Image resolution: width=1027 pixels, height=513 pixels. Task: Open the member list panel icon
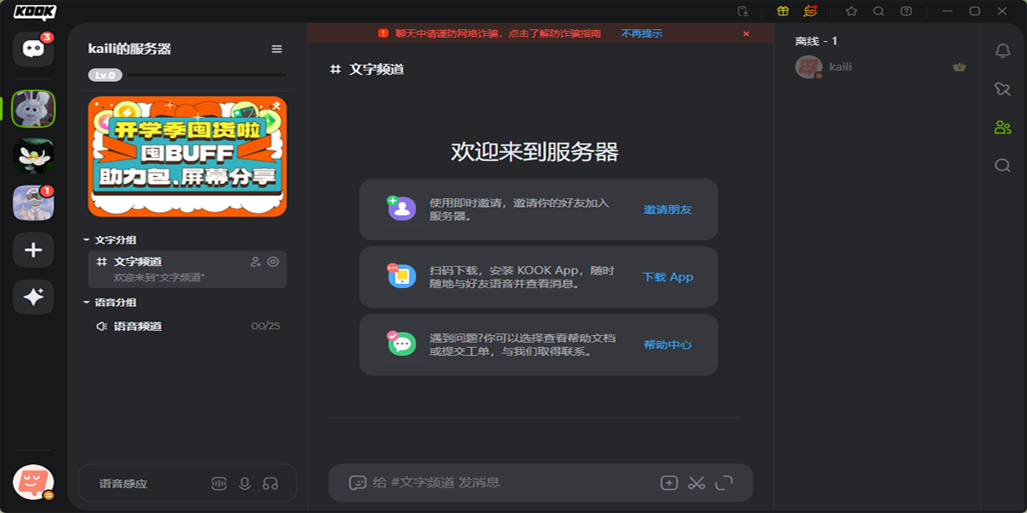(x=1001, y=127)
